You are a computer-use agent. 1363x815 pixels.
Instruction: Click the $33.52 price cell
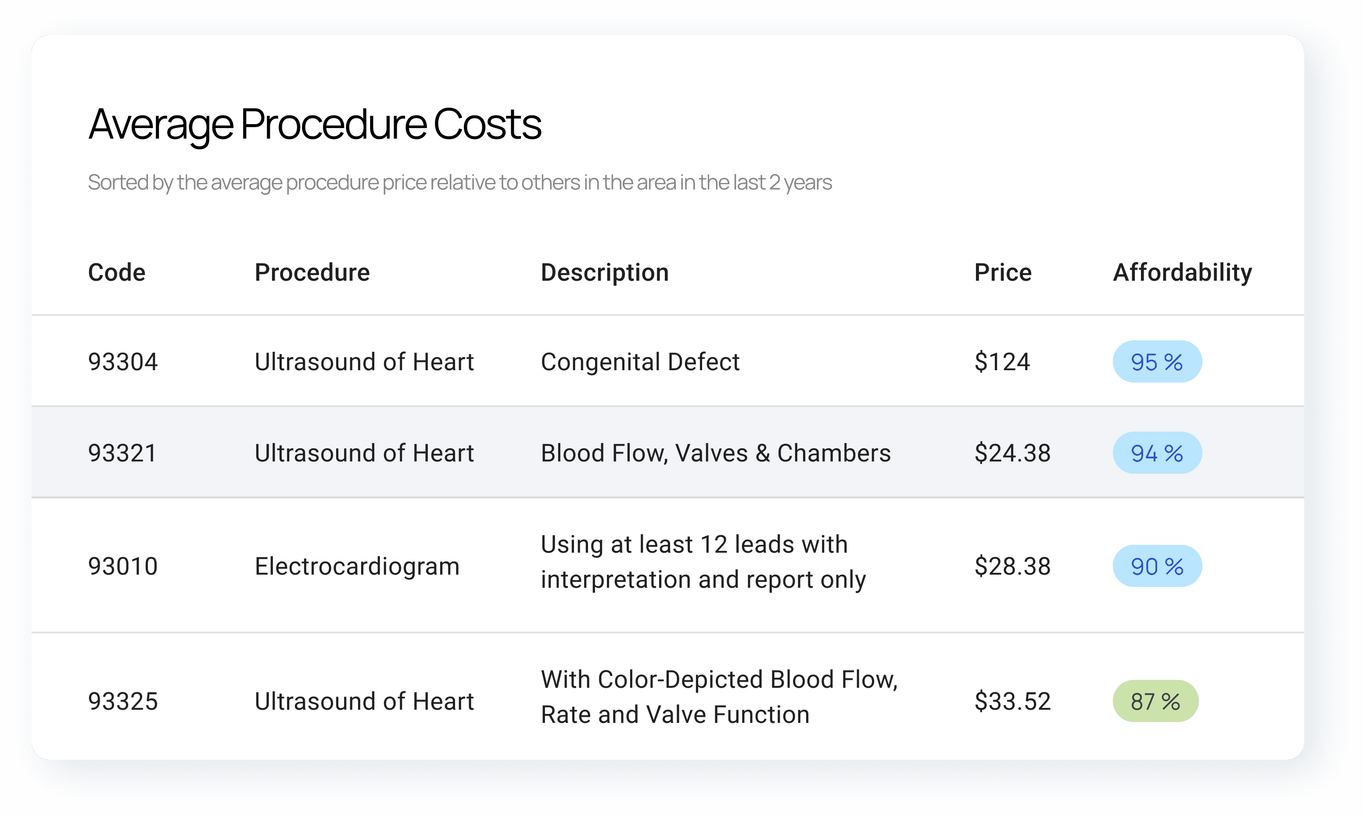[1012, 701]
